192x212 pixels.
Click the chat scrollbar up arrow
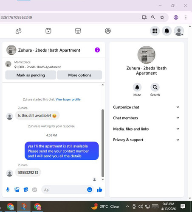coord(103,85)
